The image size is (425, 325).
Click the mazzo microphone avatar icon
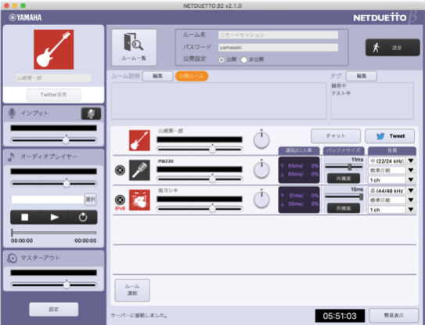click(x=139, y=171)
